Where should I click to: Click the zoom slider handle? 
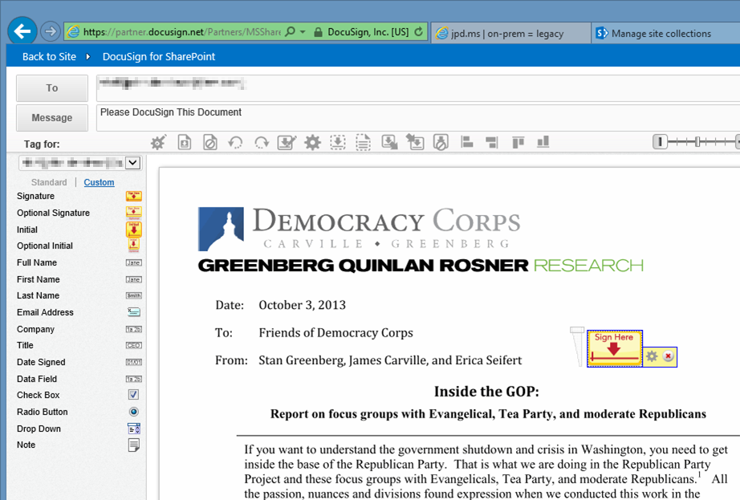click(x=697, y=141)
